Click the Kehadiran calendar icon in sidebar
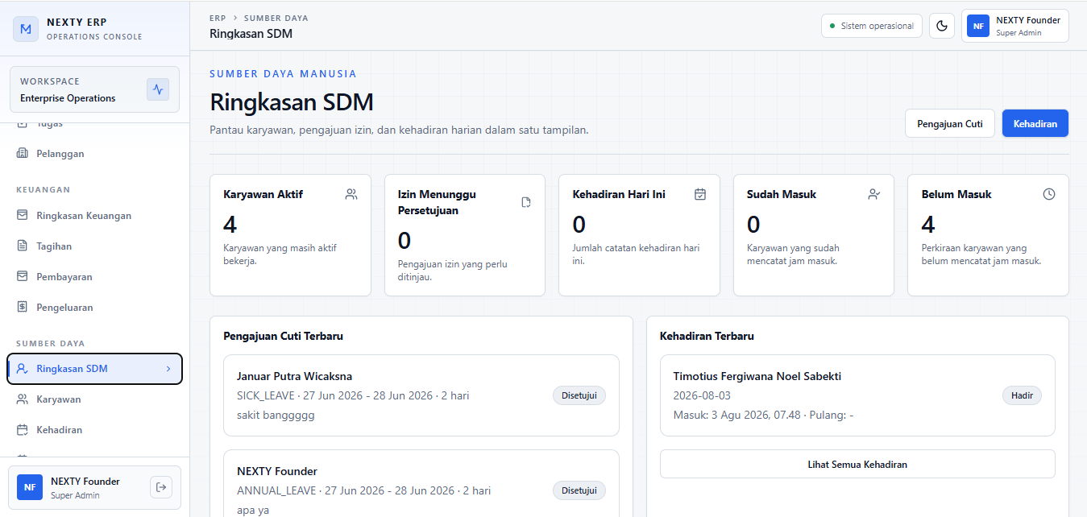Viewport: 1087px width, 517px height. tap(23, 430)
